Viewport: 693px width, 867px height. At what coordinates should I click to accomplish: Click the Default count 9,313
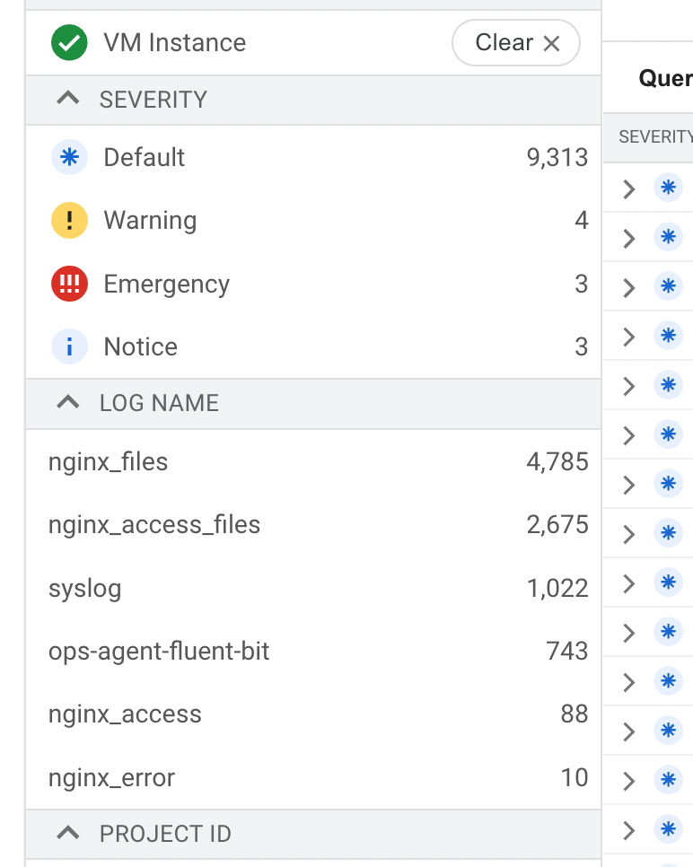point(557,158)
